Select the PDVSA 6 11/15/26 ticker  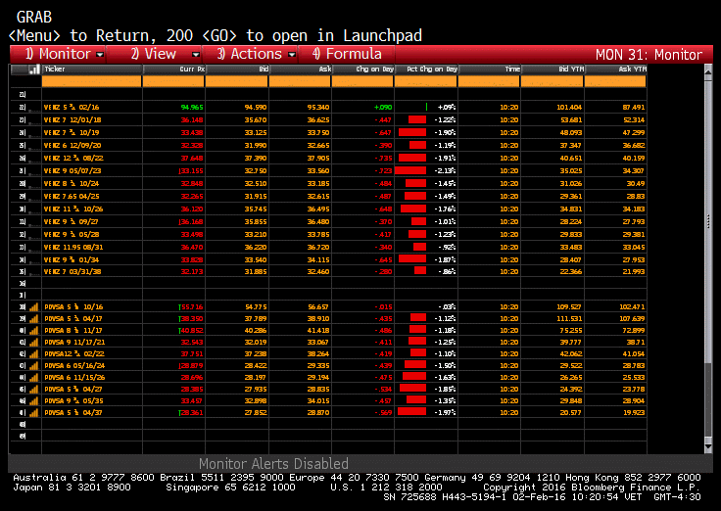click(74, 377)
